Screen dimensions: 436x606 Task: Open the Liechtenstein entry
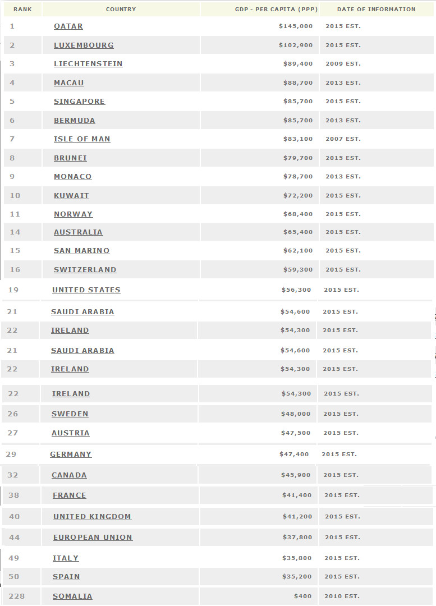point(88,64)
